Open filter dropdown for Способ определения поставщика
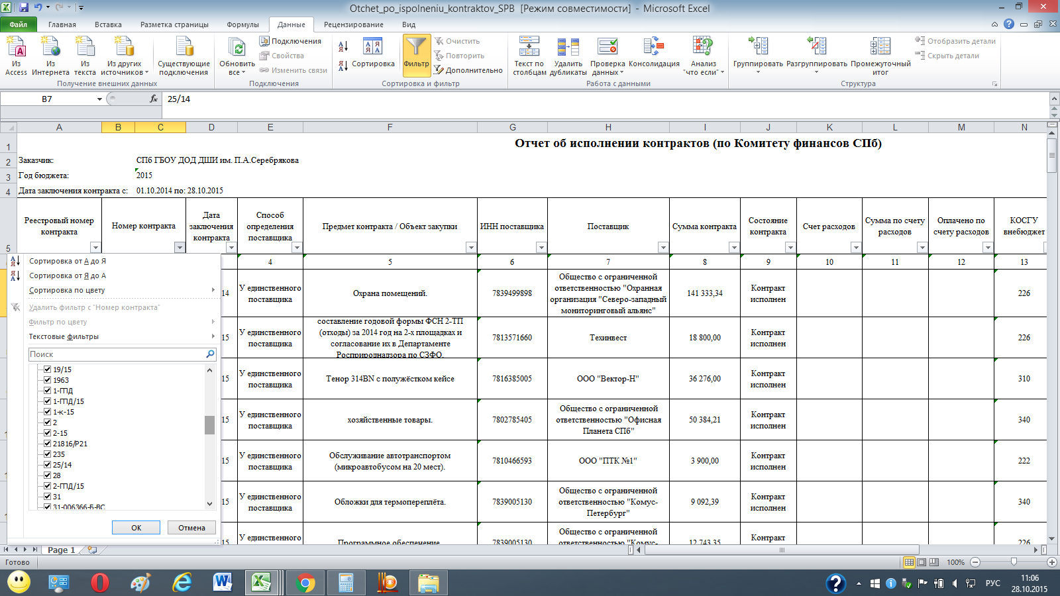 (297, 248)
